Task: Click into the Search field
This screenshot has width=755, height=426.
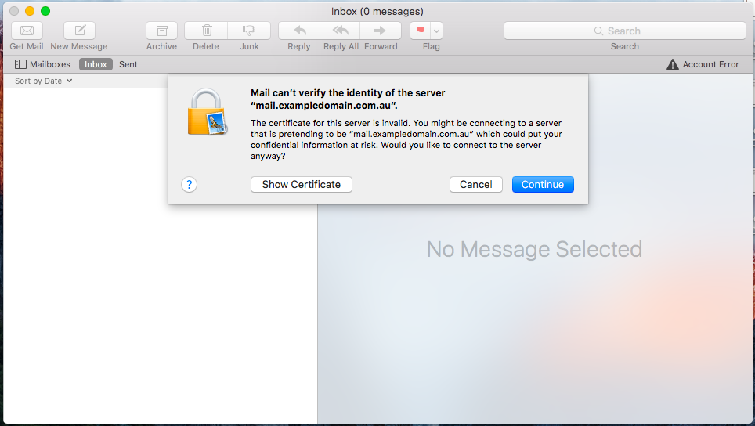Action: click(624, 31)
